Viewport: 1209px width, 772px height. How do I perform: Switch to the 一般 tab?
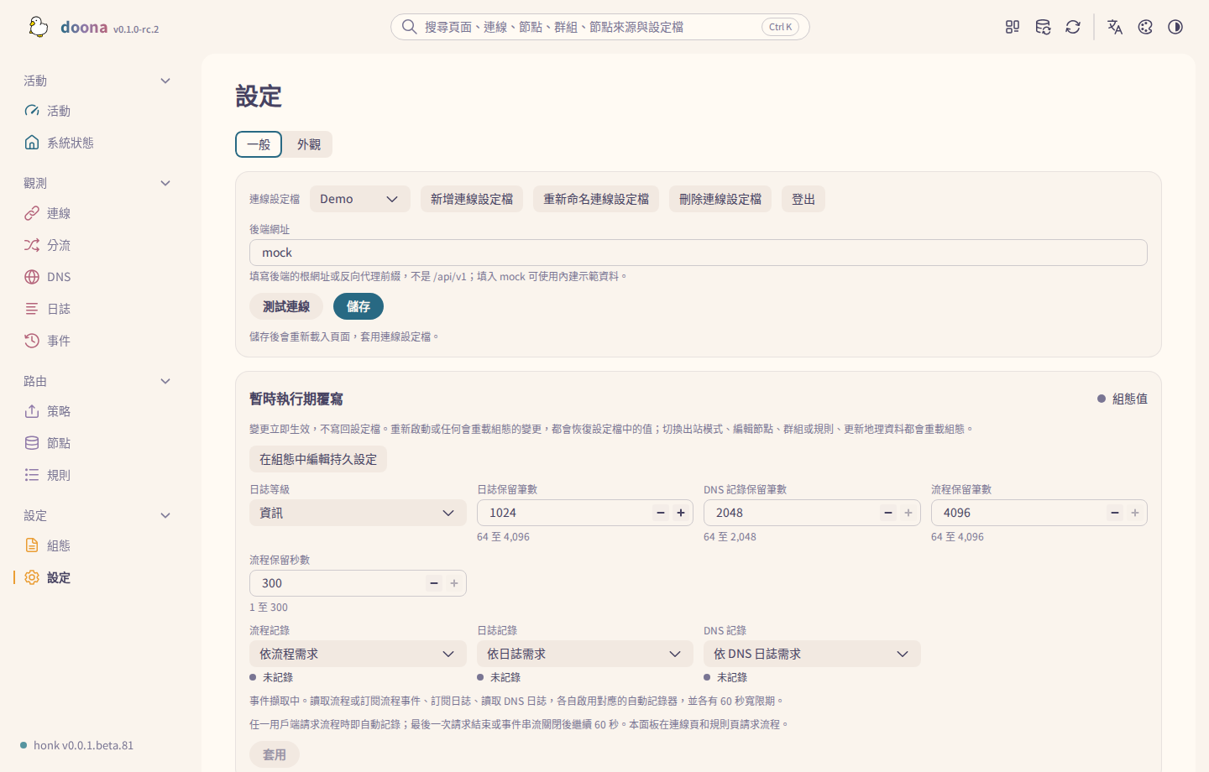click(x=259, y=144)
